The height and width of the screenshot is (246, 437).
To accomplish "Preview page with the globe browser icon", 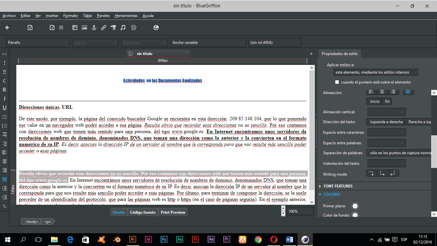I will click(156, 28).
